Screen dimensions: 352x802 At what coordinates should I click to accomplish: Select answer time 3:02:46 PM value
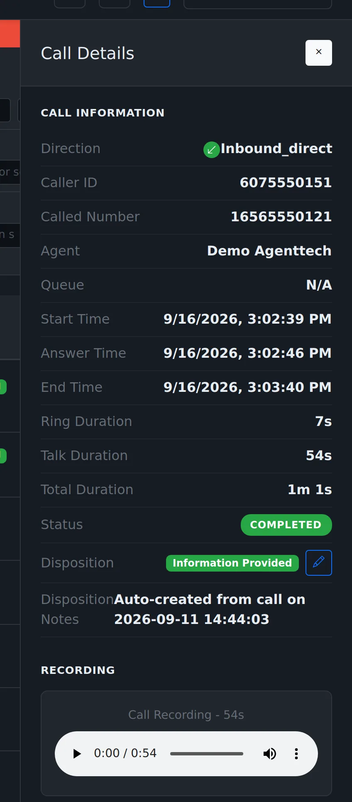click(x=248, y=353)
